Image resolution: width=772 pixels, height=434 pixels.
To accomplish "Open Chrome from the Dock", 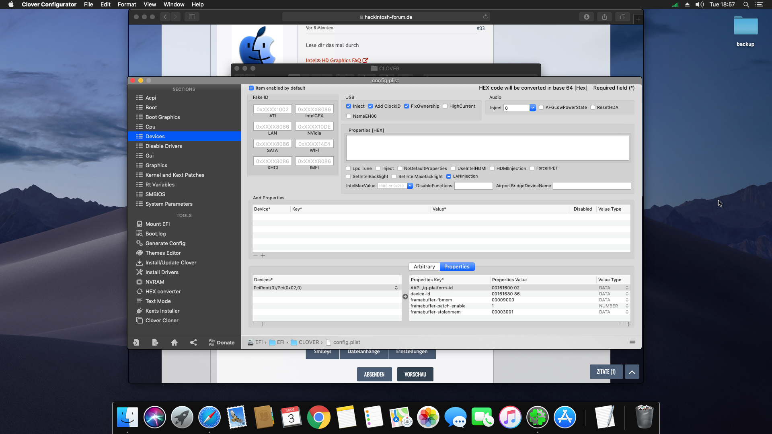I will pos(318,417).
